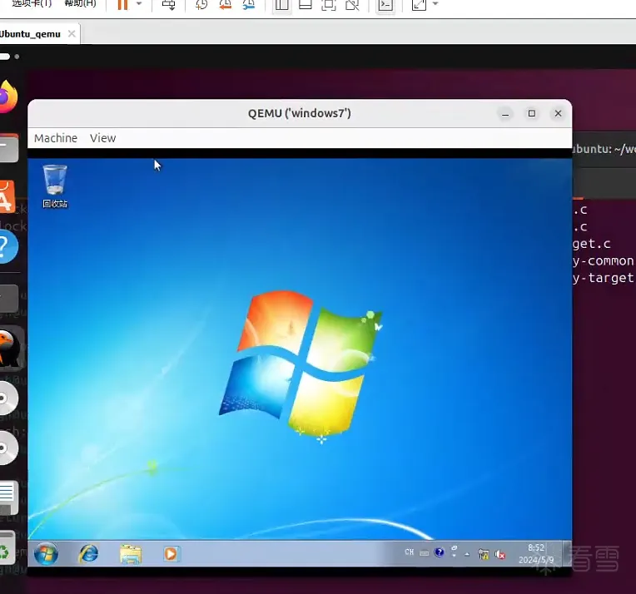Viewport: 636px width, 594px height.
Task: Switch to Unity mode icon
Action: pos(352,4)
